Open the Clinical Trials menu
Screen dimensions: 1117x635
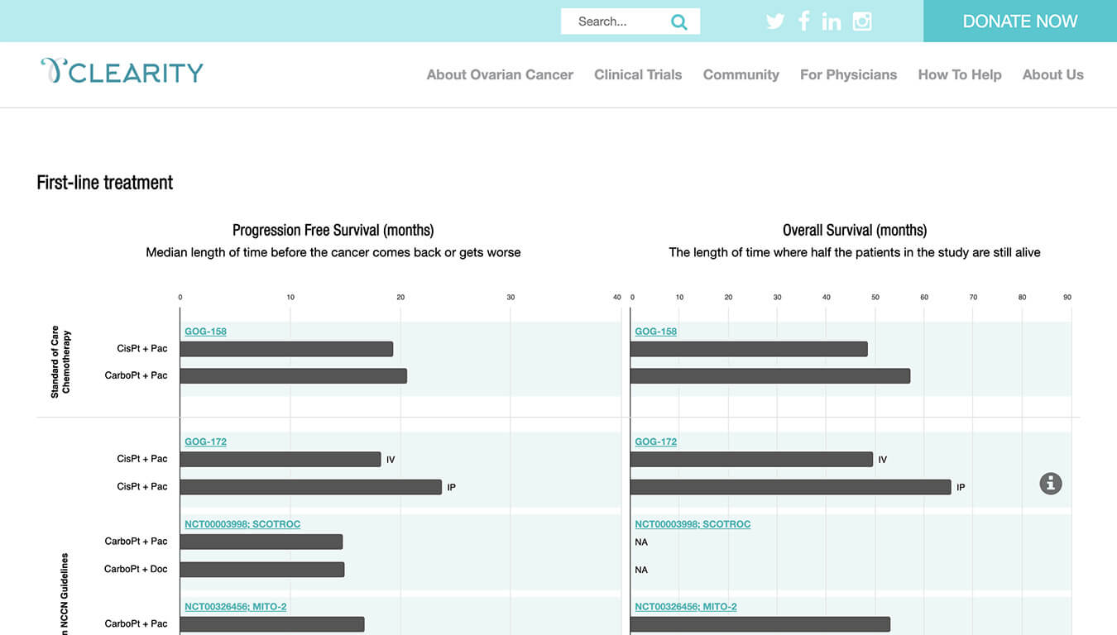pyautogui.click(x=638, y=74)
